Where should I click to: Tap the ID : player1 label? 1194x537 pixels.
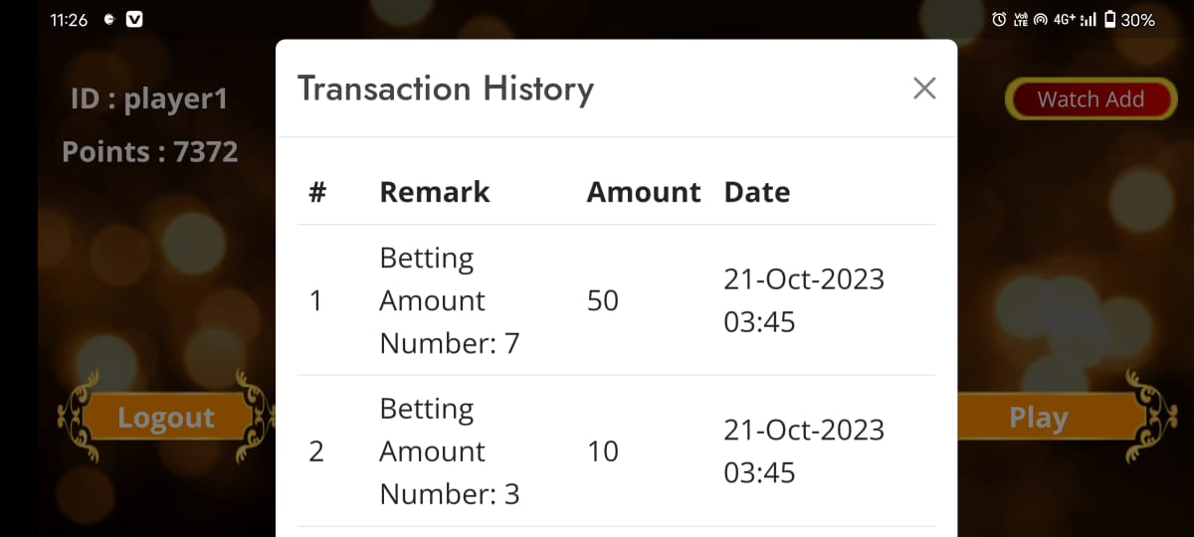pos(149,99)
